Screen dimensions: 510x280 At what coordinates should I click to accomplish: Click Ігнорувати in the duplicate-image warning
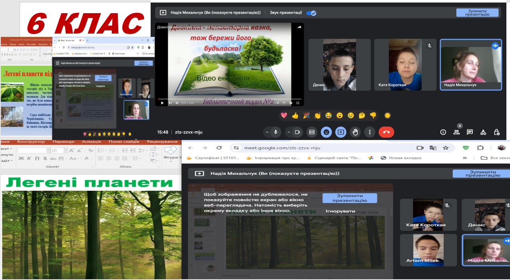[x=340, y=211]
